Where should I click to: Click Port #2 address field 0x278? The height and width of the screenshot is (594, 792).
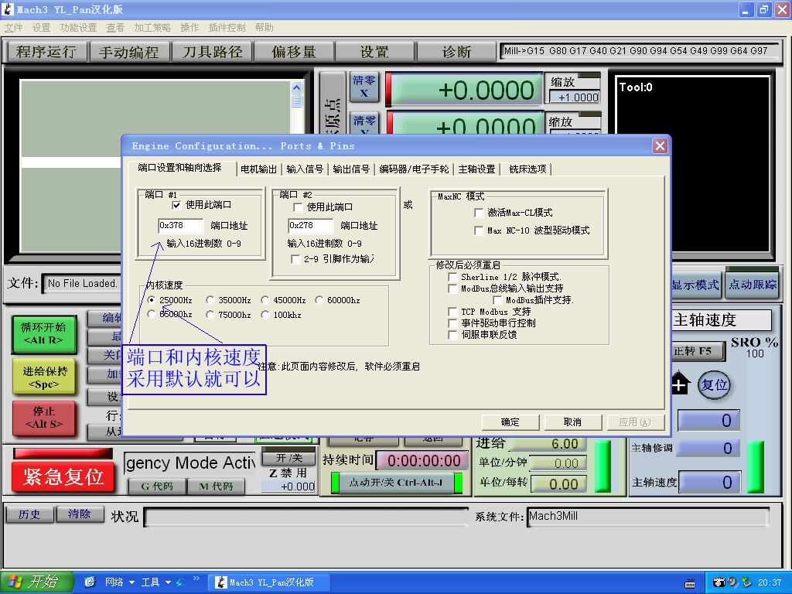tap(311, 225)
